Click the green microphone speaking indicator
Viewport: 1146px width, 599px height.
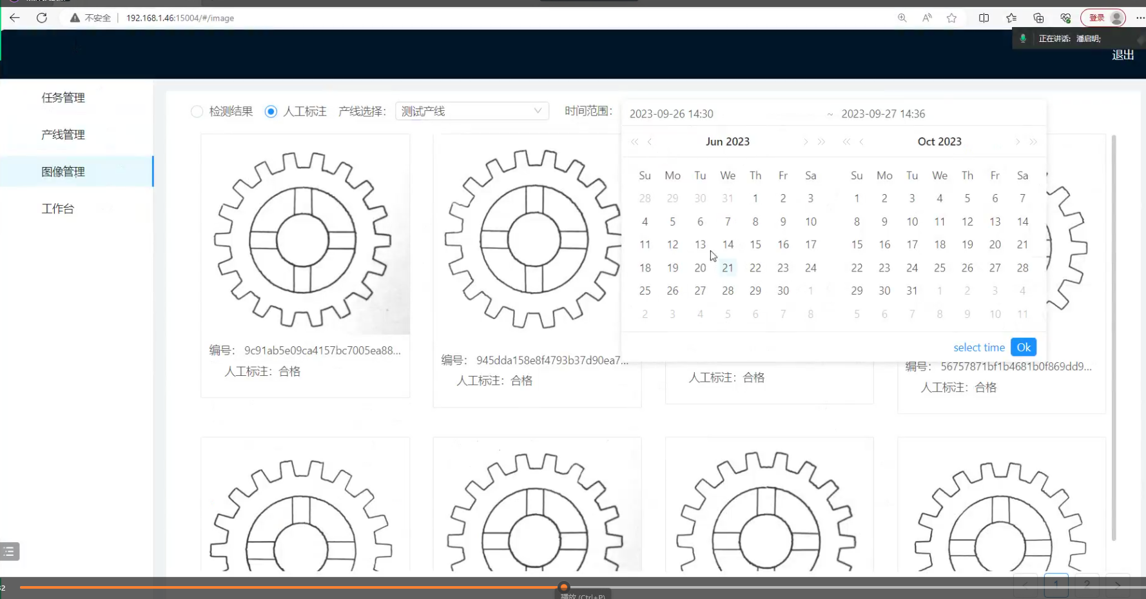point(1022,39)
